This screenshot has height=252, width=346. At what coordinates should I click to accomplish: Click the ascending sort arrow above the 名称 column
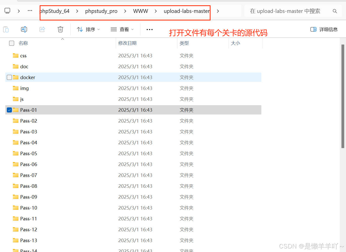coord(62,39)
